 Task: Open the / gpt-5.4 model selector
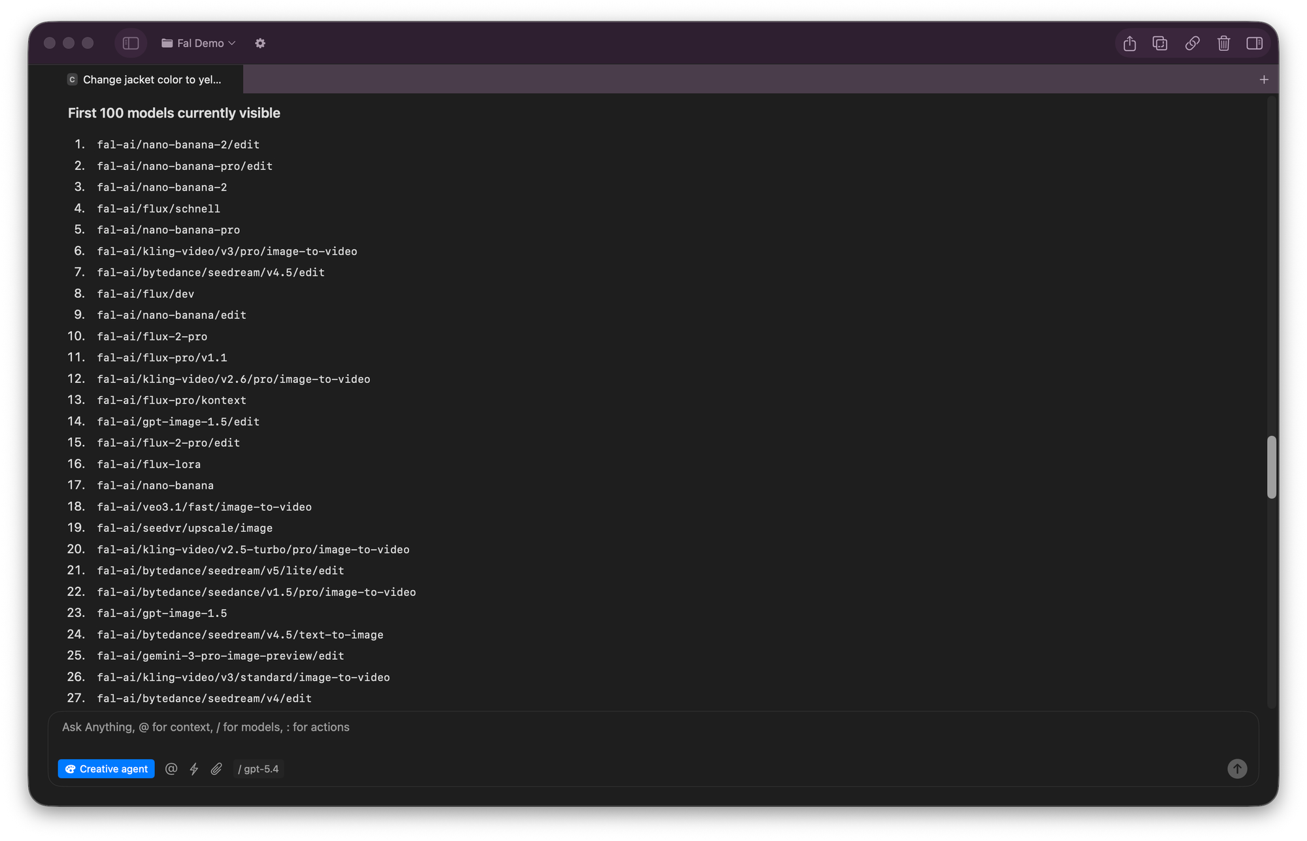(258, 769)
